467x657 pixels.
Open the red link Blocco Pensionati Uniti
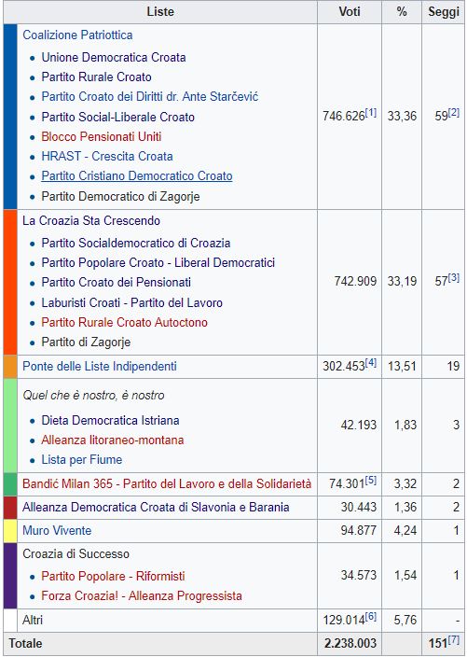[102, 136]
